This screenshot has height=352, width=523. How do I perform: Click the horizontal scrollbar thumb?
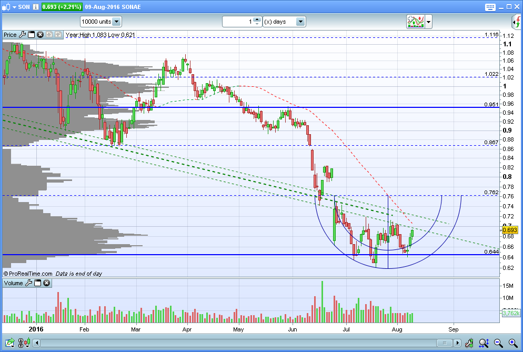coord(444,343)
